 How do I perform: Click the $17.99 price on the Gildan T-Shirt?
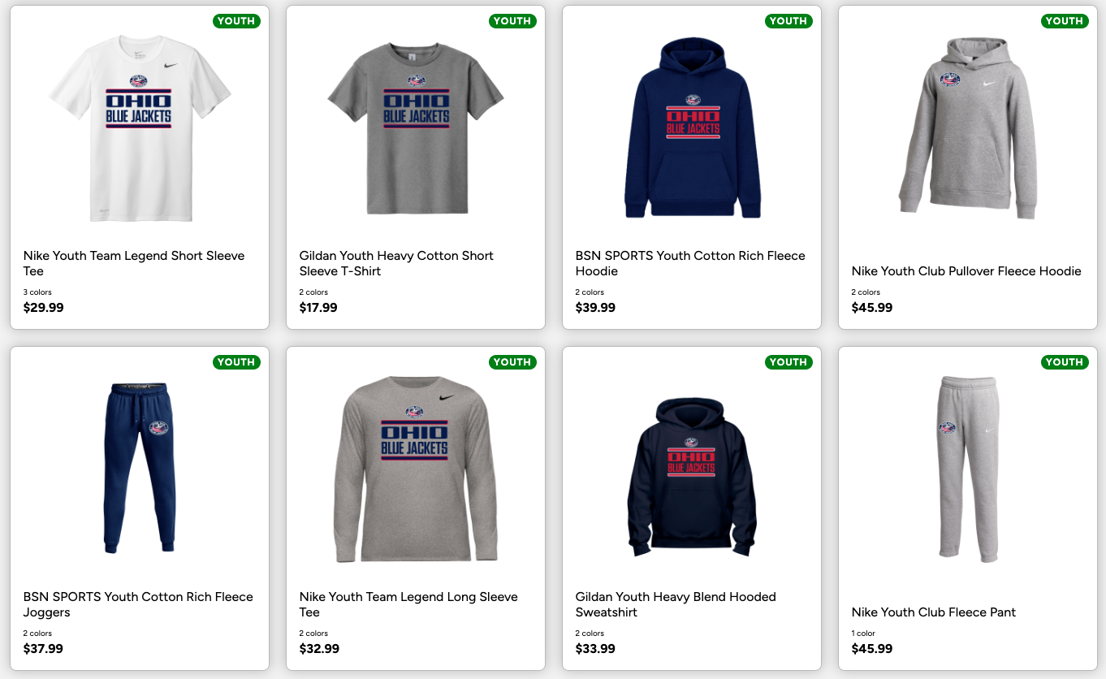tap(318, 308)
